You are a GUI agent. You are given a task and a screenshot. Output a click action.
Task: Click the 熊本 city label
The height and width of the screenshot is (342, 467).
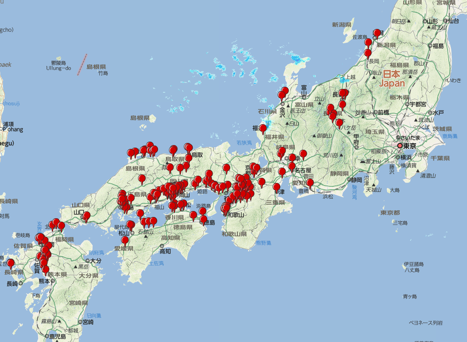point(45,281)
